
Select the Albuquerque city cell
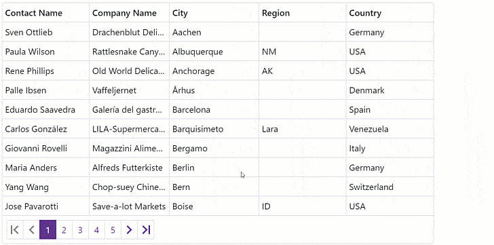click(214, 52)
